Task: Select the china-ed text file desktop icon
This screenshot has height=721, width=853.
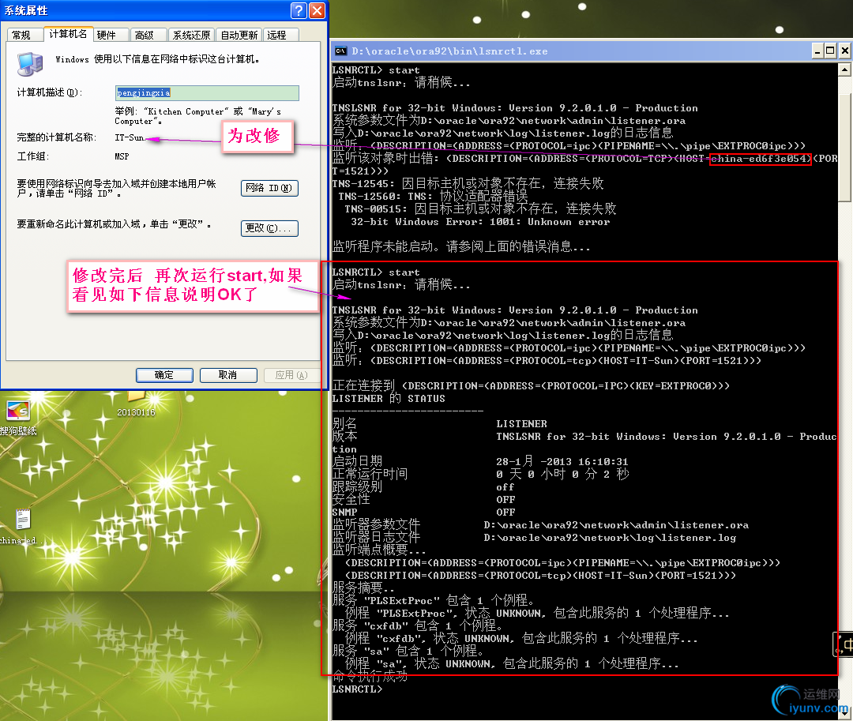Action: pos(22,527)
